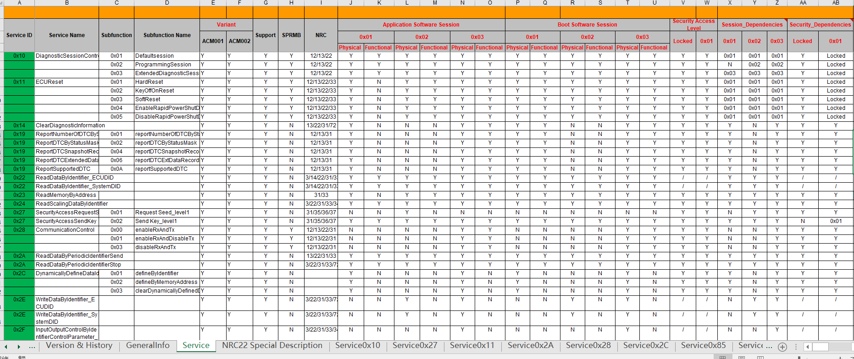
Task: Select the "ProgrammingSession" subfunction cell
Action: tap(167, 65)
